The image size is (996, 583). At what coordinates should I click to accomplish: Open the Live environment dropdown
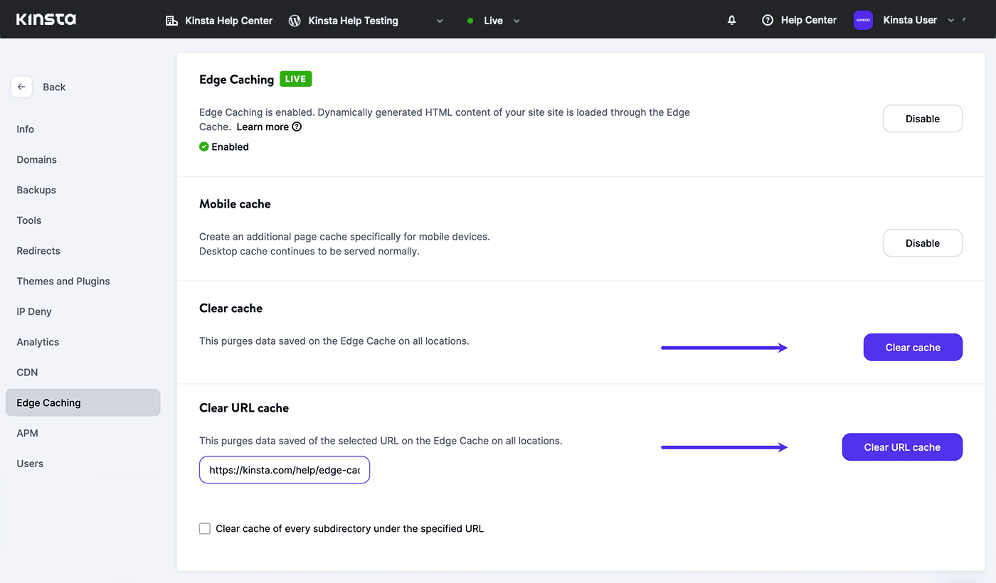[x=515, y=21]
